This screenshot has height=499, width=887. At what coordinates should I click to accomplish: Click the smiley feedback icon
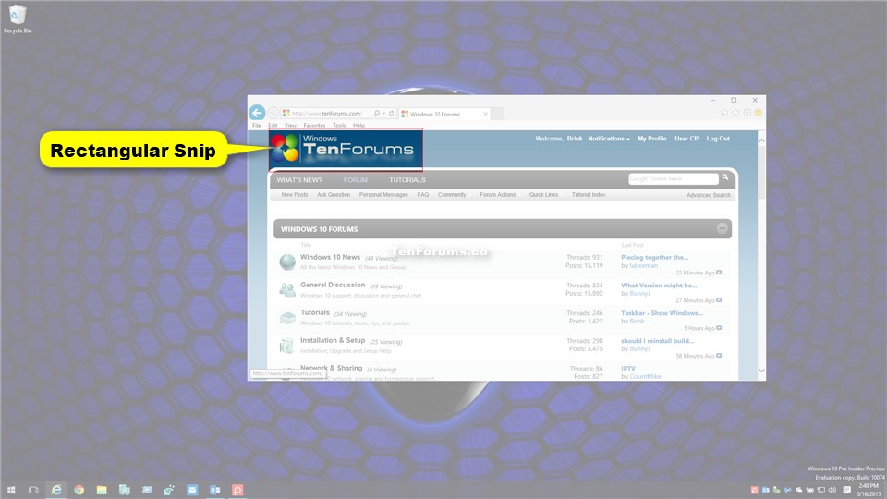coord(758,113)
